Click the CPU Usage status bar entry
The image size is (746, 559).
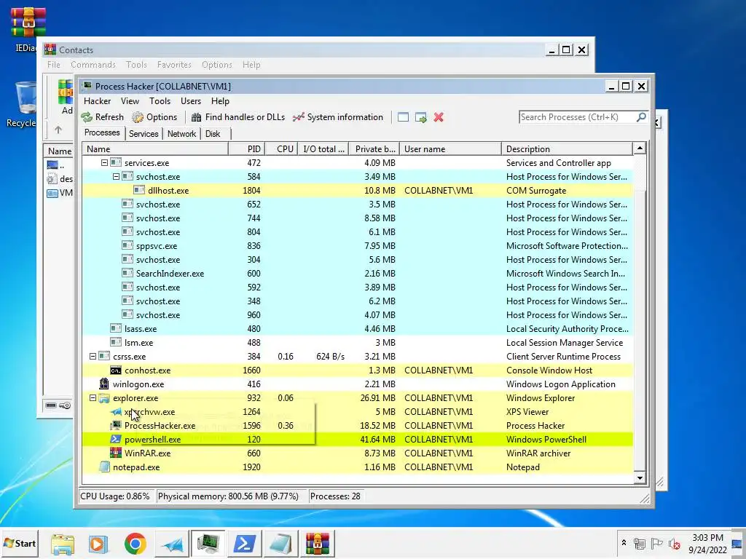point(115,496)
